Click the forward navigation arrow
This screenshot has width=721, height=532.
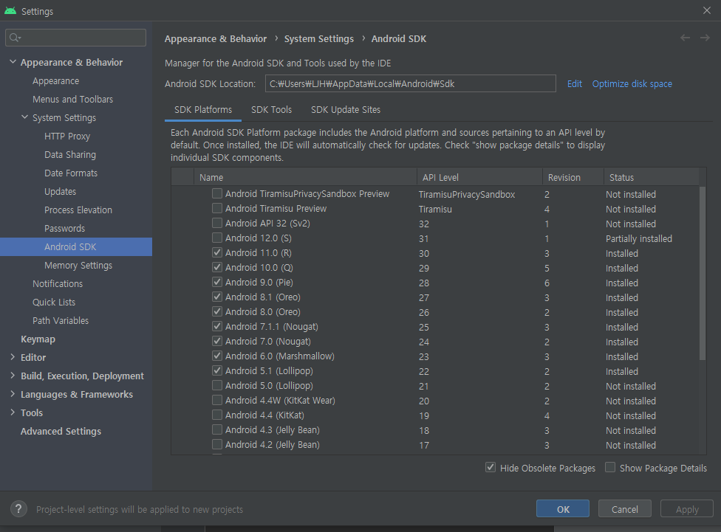[x=705, y=38]
